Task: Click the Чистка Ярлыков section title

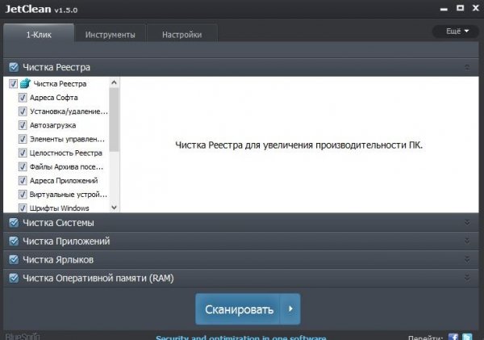Action: tap(58, 259)
